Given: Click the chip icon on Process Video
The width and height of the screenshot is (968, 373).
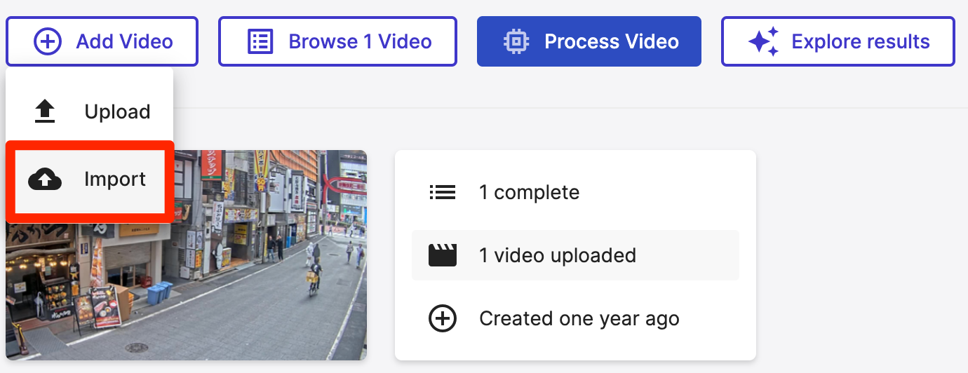Looking at the screenshot, I should [x=516, y=41].
